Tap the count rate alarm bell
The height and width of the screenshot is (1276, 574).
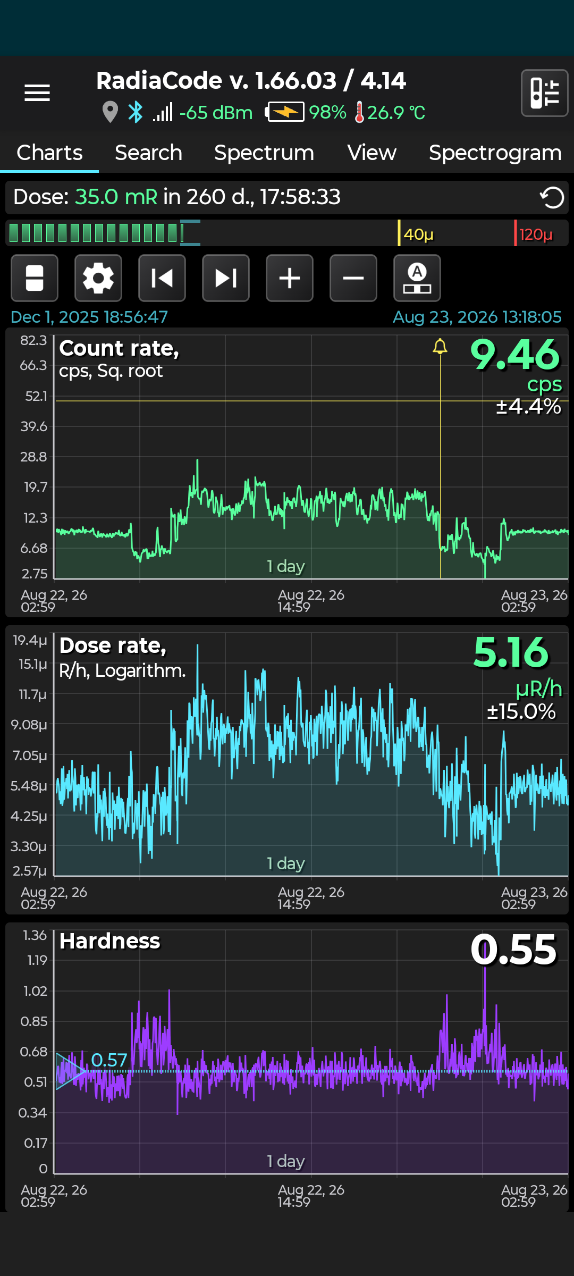pos(440,347)
